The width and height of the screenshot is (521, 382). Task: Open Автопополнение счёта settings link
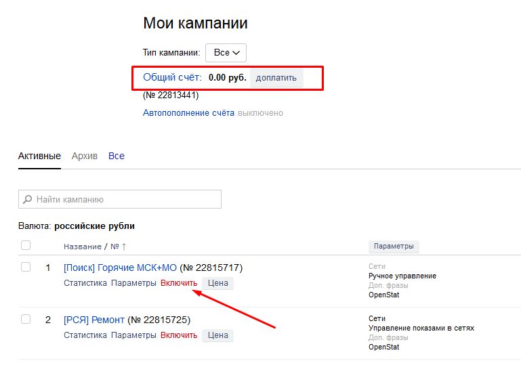188,113
